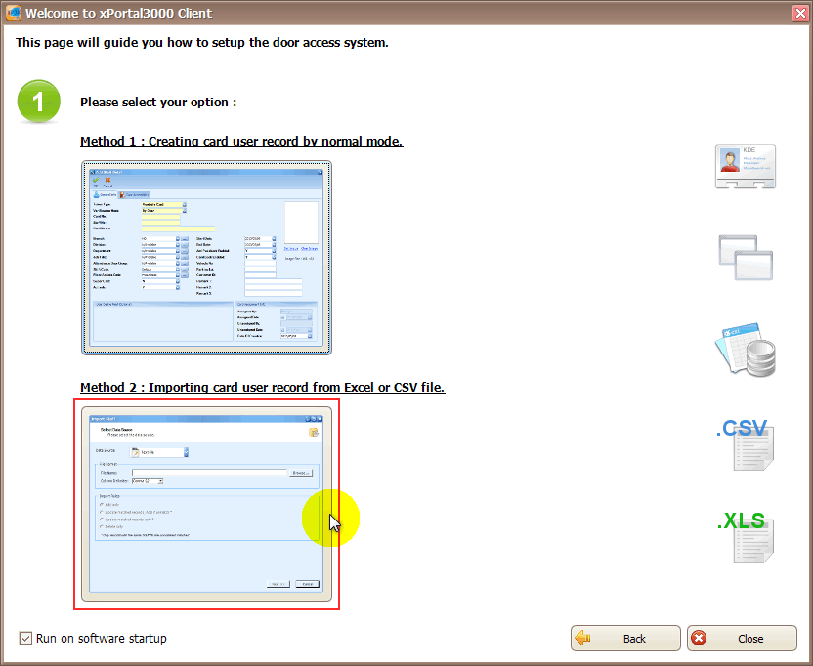This screenshot has width=813, height=666.
Task: Click the red X icon on Close button
Action: (700, 639)
